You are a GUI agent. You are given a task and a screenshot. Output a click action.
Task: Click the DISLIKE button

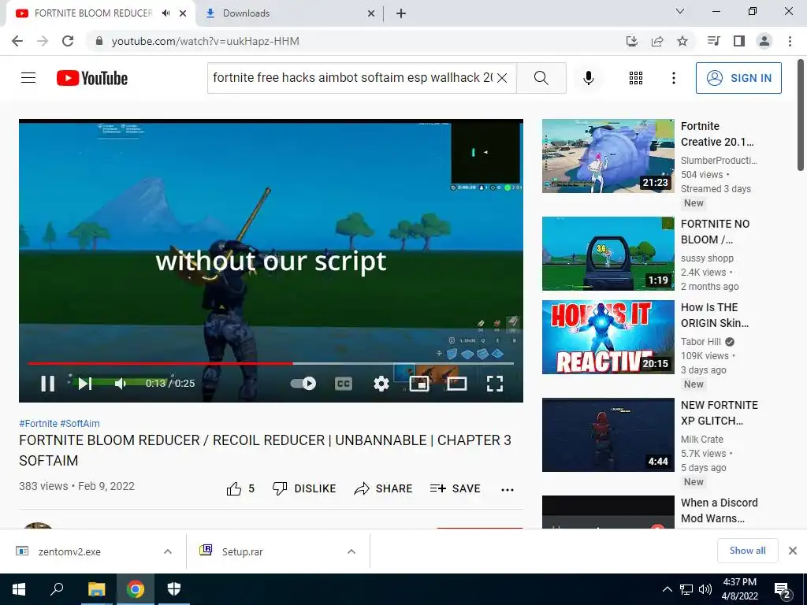(x=304, y=488)
